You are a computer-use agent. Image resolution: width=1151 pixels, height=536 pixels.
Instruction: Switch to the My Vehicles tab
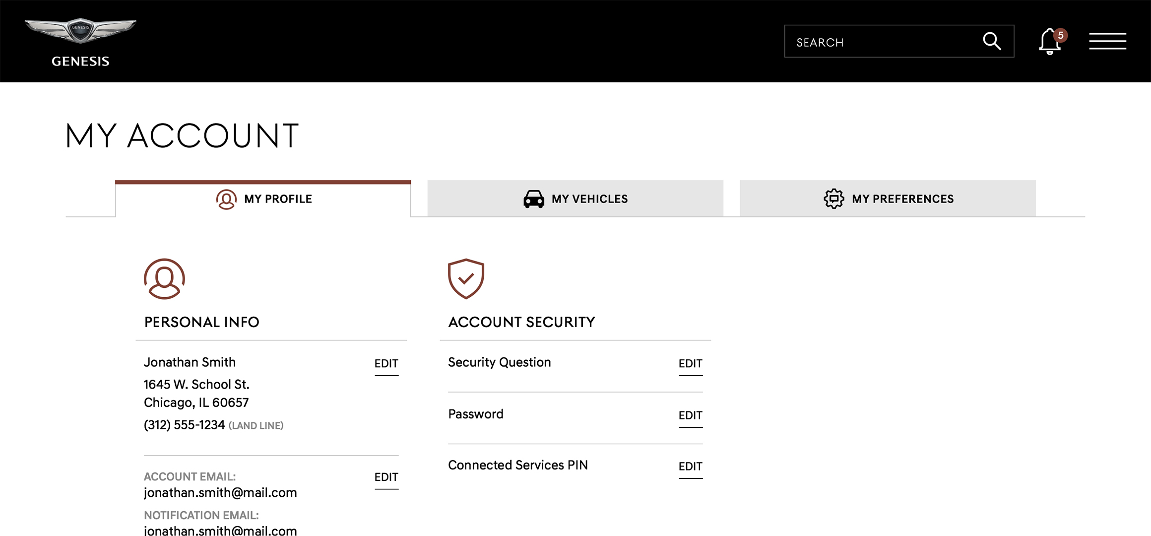click(x=589, y=199)
